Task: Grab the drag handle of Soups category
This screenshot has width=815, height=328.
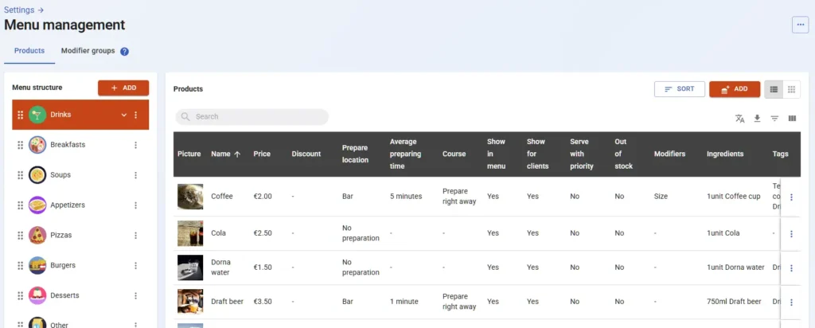Action: click(x=21, y=175)
